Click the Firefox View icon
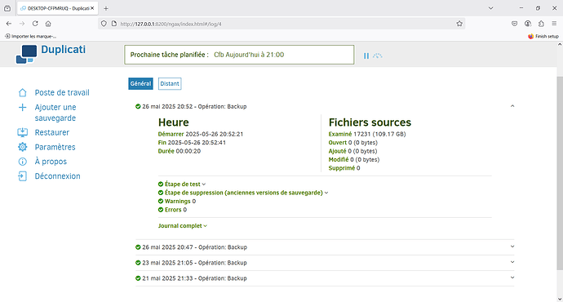This screenshot has height=302, width=563. point(7,8)
